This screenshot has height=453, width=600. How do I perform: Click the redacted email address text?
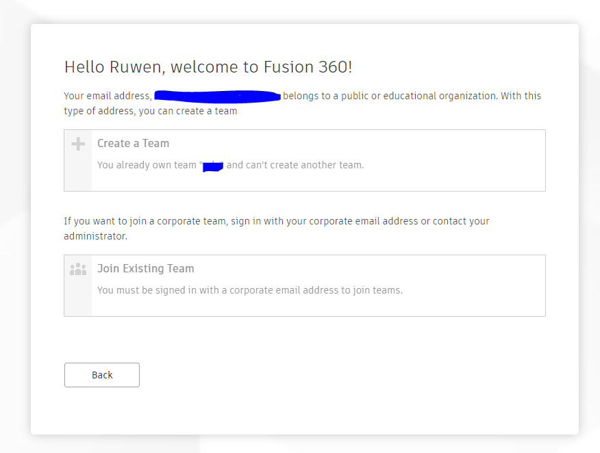(217, 95)
